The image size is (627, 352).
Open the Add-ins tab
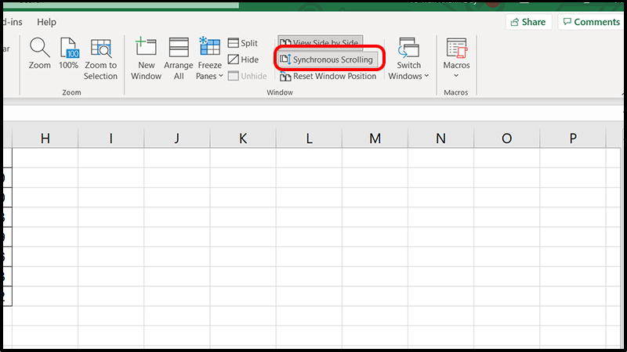click(x=12, y=22)
